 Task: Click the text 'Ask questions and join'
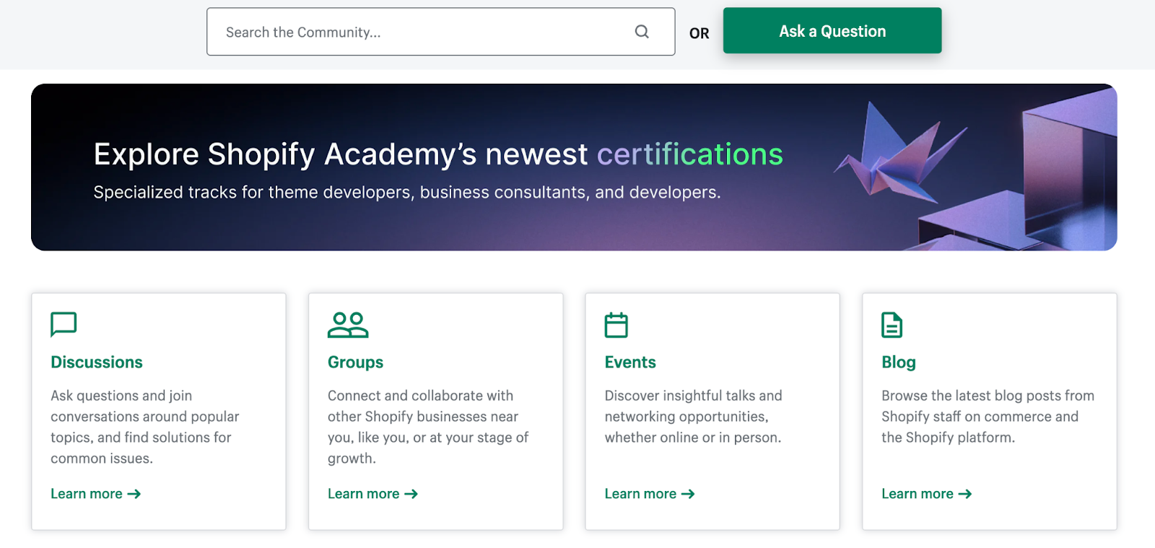[x=121, y=396]
